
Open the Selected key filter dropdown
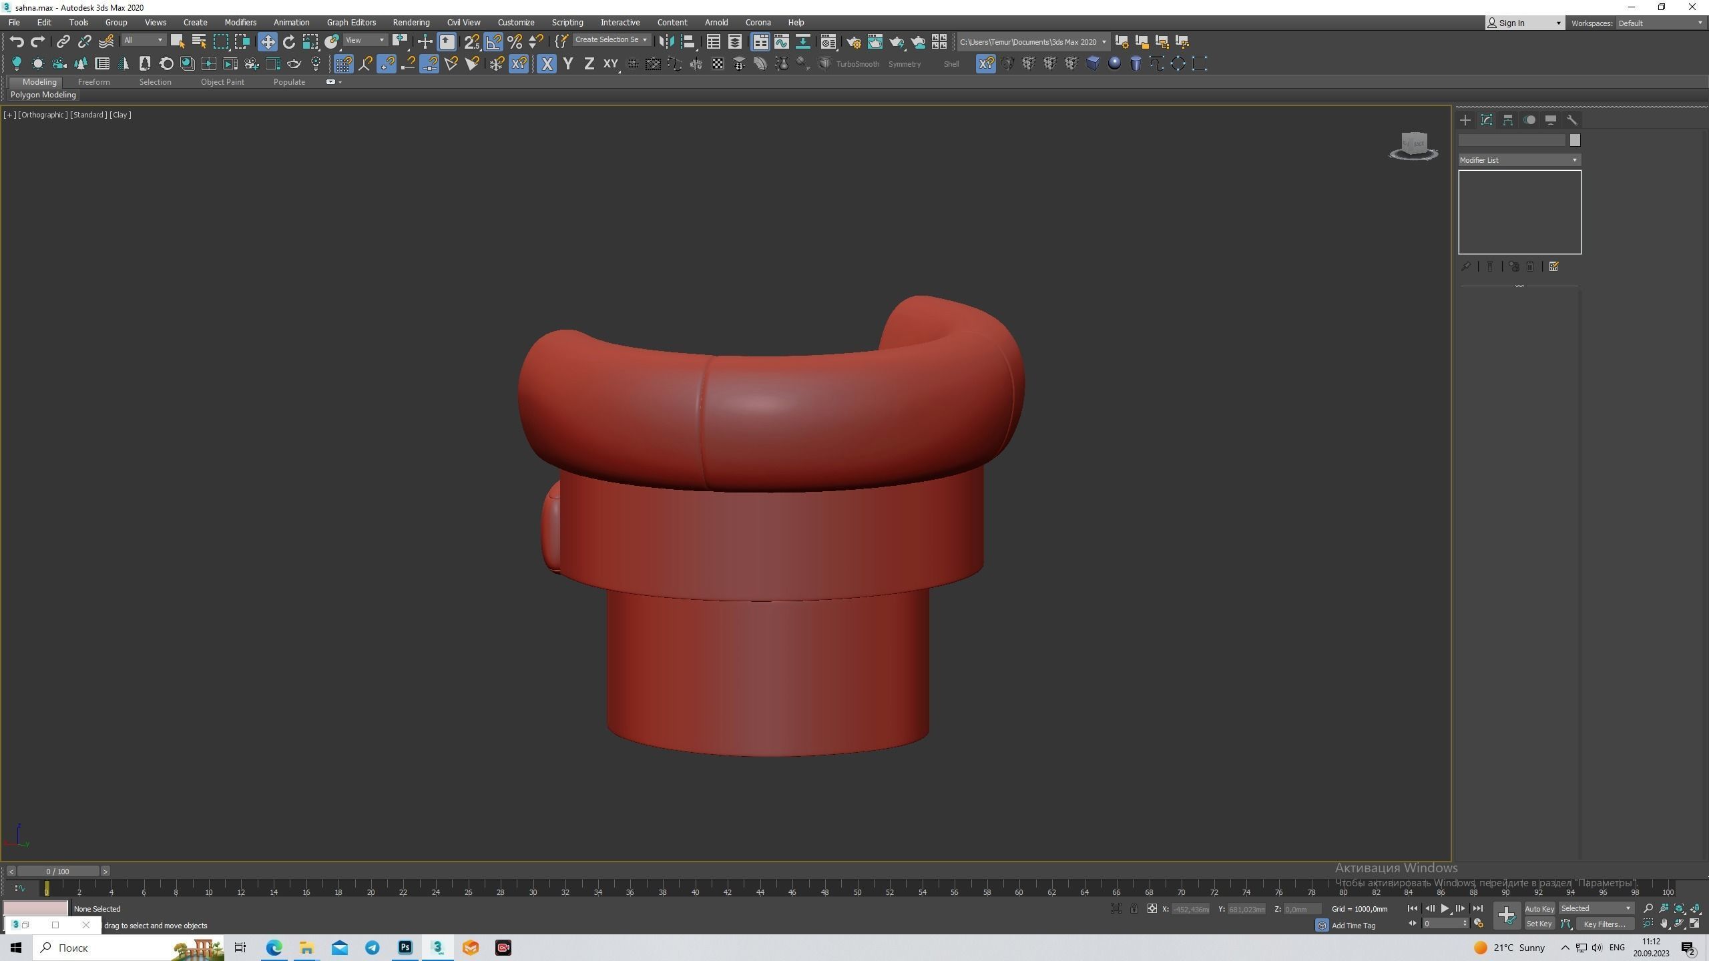click(x=1596, y=908)
